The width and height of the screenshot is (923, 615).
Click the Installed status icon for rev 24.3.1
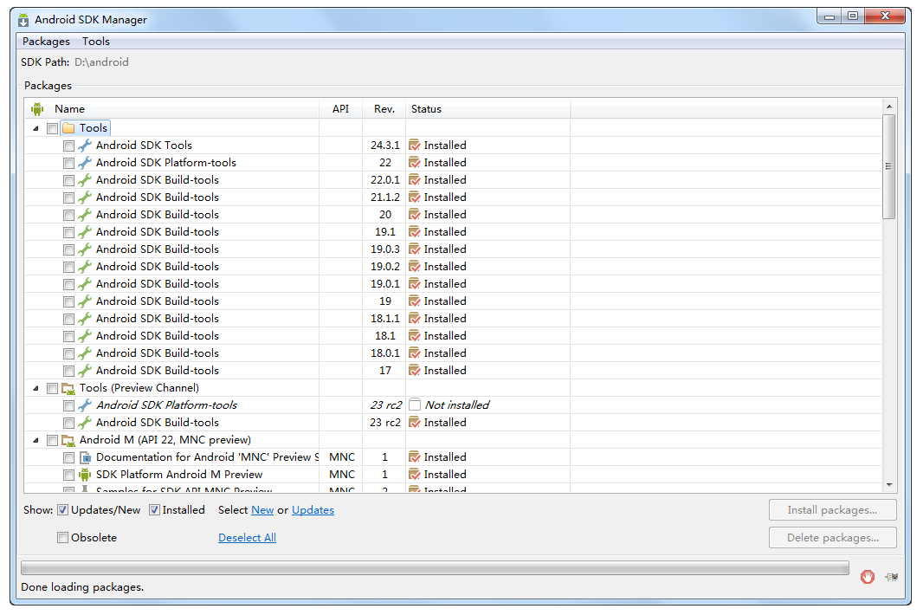coord(415,146)
